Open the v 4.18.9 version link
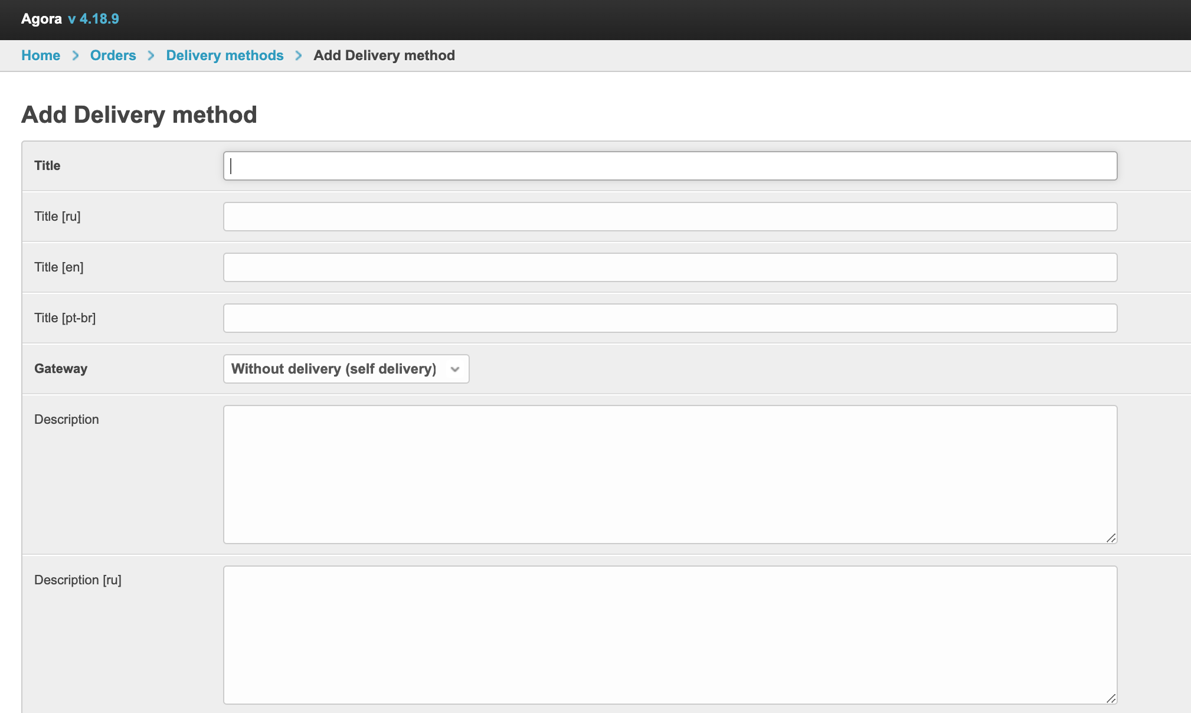The image size is (1191, 713). 93,19
